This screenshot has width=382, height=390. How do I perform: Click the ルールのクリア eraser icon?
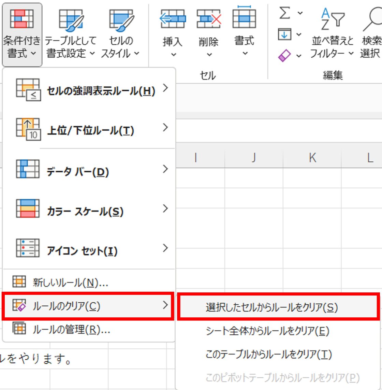19,305
